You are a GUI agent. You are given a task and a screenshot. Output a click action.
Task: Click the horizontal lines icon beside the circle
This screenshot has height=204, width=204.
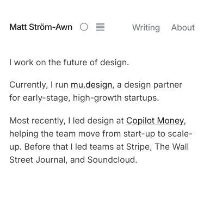(100, 27)
